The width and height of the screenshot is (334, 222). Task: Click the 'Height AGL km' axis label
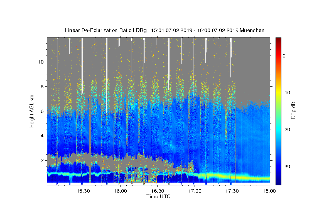click(32, 111)
